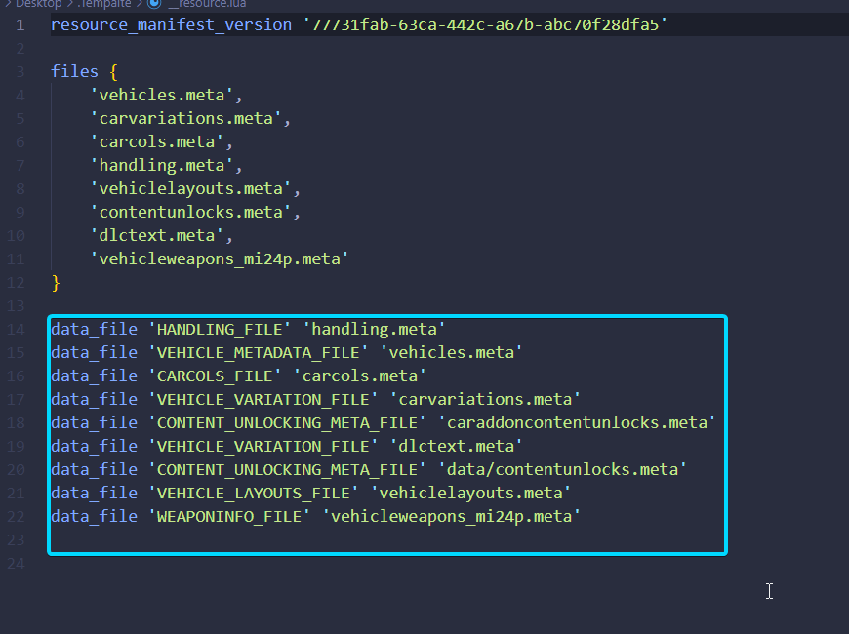Select the Desktop breadcrumb folder
Image resolution: width=849 pixels, height=634 pixels.
pyautogui.click(x=38, y=3)
